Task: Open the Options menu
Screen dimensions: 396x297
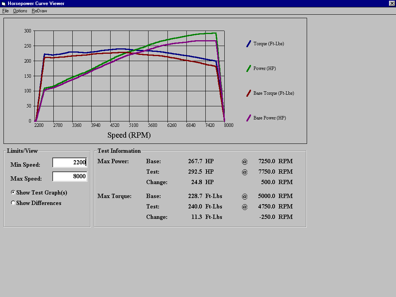Action: 20,11
